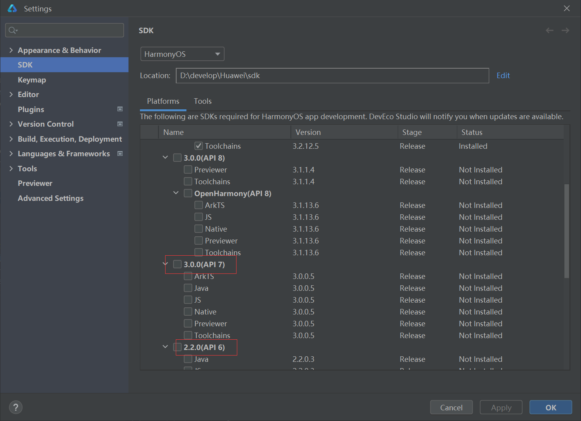Click the Status column header

510,132
